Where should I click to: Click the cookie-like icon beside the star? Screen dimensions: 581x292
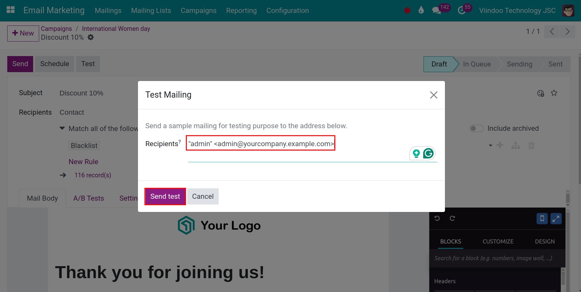point(541,93)
